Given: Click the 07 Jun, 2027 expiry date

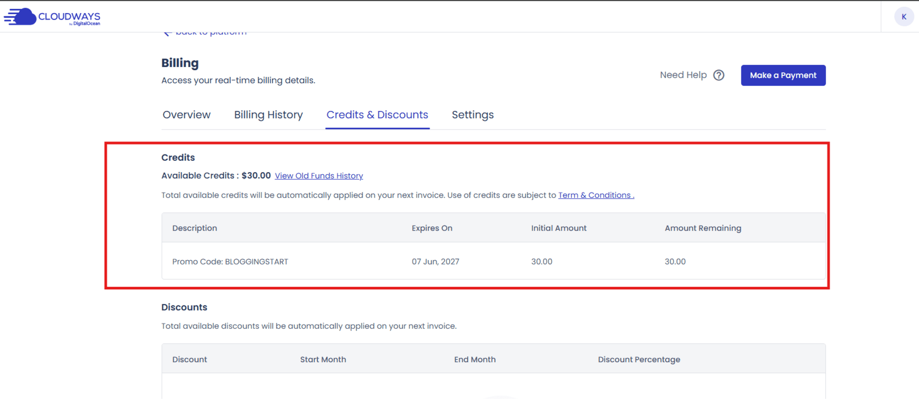Looking at the screenshot, I should click(x=435, y=261).
